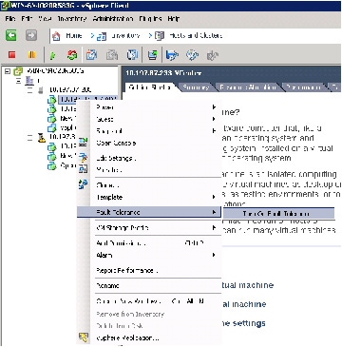Select the highlighted VM tree row

(x=88, y=100)
